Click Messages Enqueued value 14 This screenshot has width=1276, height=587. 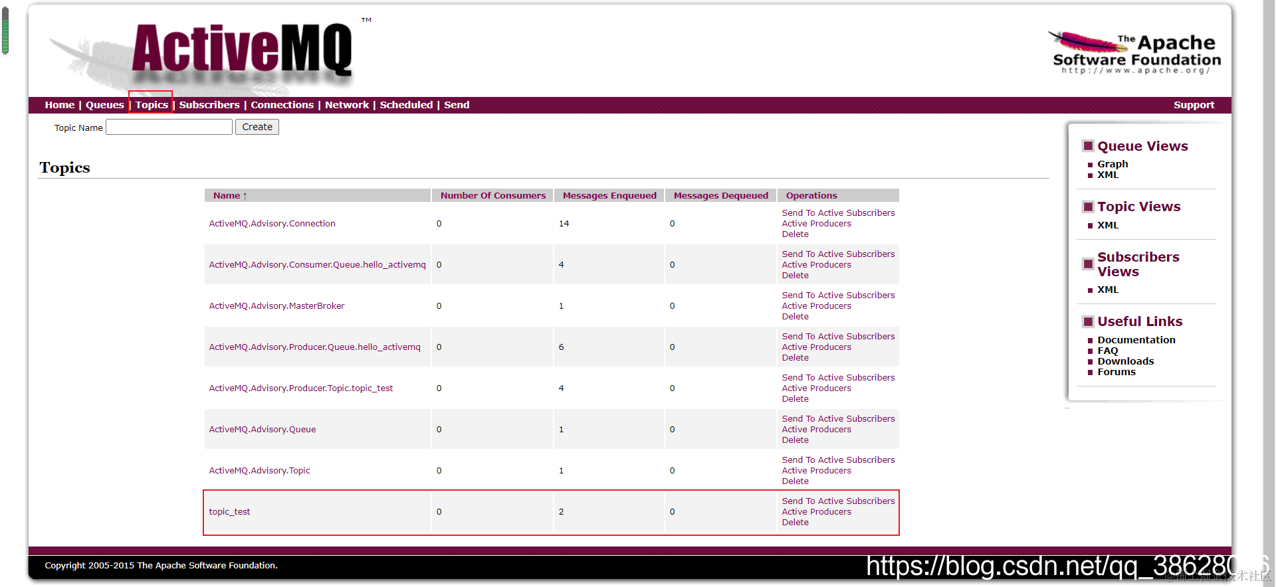564,224
